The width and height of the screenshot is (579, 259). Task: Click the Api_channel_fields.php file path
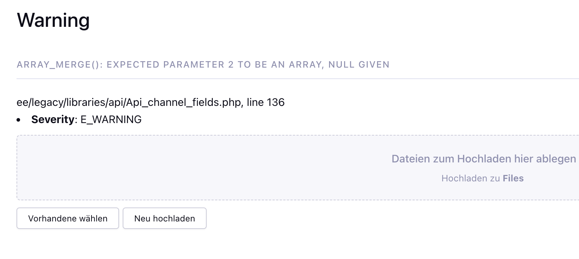click(x=129, y=102)
